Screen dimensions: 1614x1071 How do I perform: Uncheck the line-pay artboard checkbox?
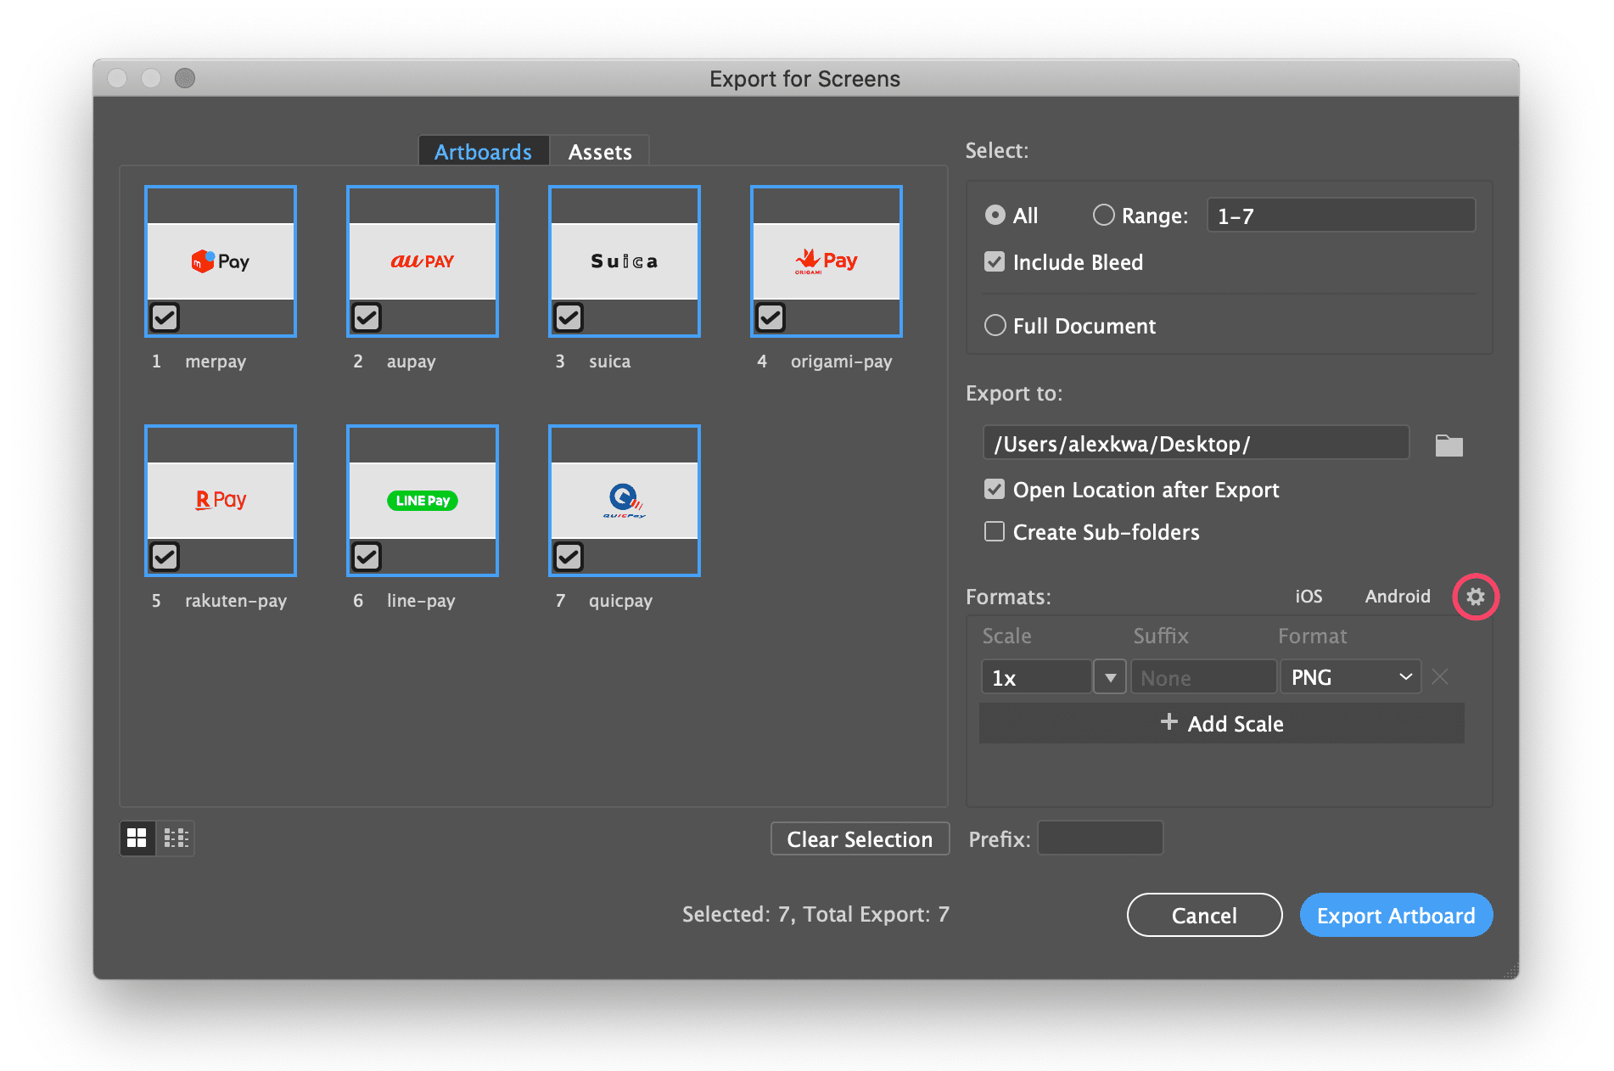point(367,557)
